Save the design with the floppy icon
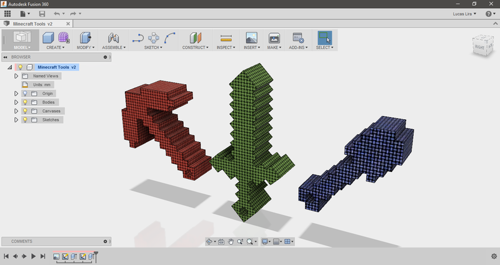Image resolution: width=500 pixels, height=265 pixels. click(x=42, y=14)
